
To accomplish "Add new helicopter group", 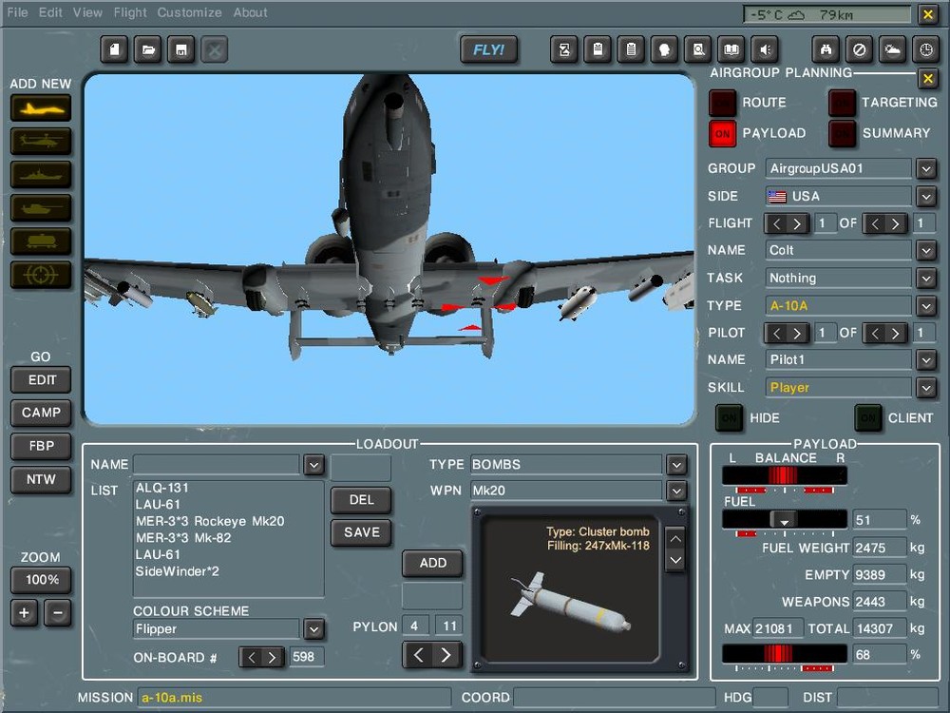I will click(41, 142).
